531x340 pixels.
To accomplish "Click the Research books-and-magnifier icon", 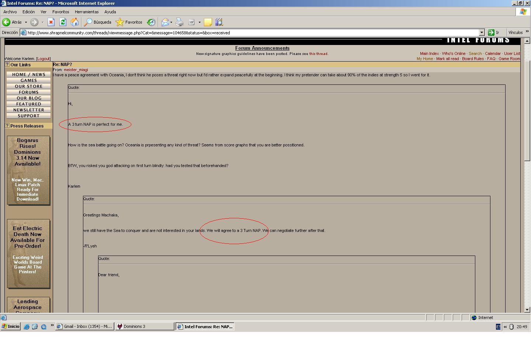I will [219, 22].
